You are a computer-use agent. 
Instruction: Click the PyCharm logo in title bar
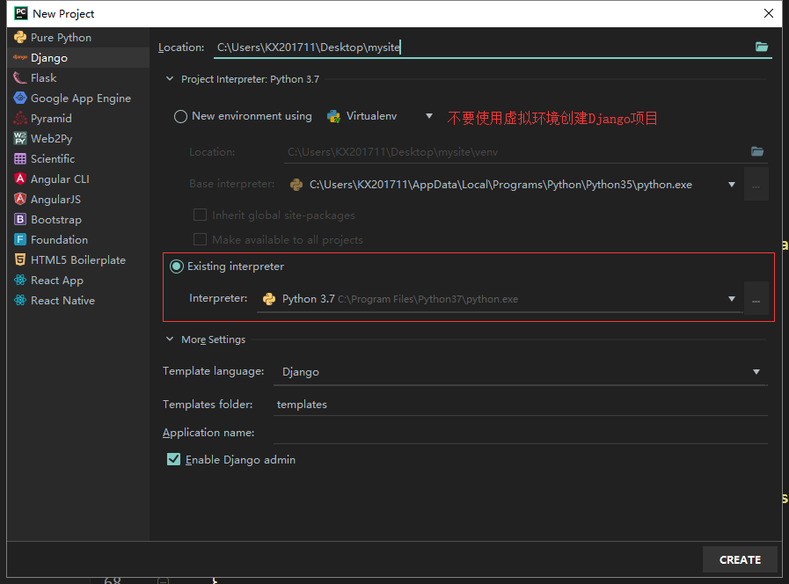point(20,13)
